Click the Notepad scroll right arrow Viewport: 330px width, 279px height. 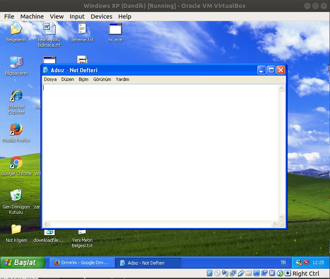click(x=274, y=224)
